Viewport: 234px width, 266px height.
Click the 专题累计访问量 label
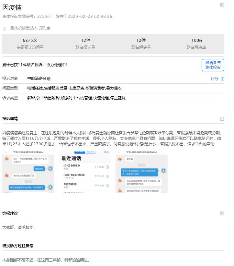coord(30,47)
